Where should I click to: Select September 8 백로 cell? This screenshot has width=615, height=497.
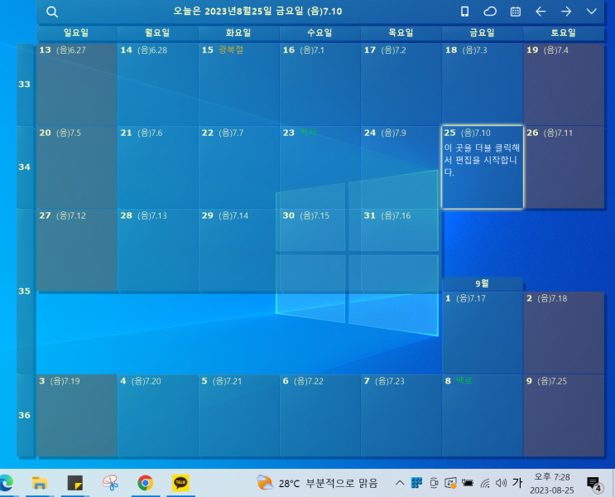pyautogui.click(x=483, y=415)
